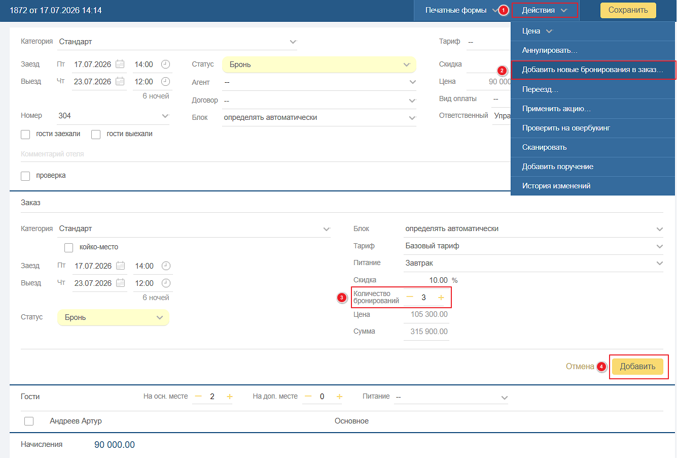This screenshot has height=458, width=677.
Task: Open calendar picker for top Заезд date
Action: click(120, 64)
